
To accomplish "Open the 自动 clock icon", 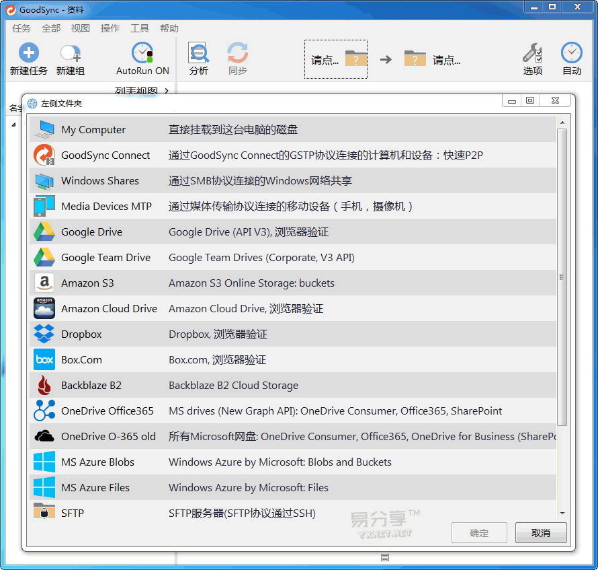I will [x=571, y=52].
